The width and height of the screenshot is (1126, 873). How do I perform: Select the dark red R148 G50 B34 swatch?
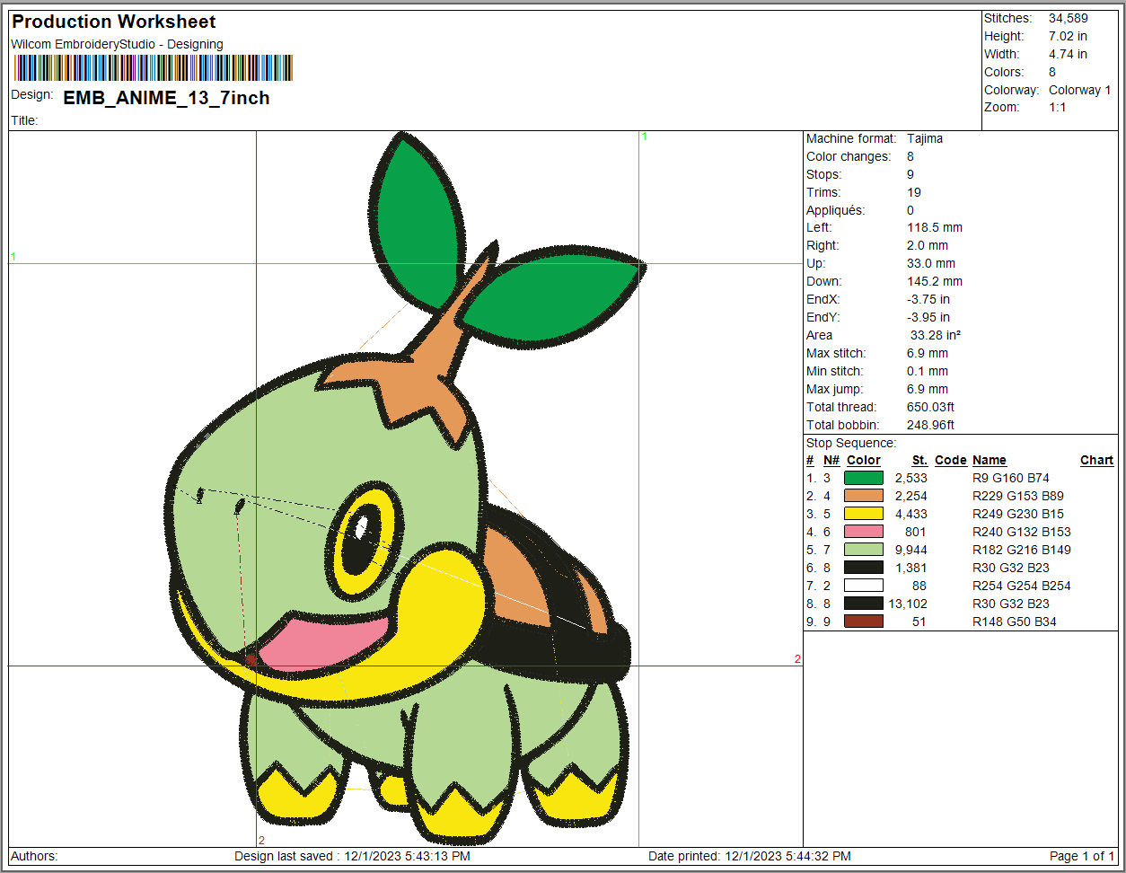coord(863,622)
